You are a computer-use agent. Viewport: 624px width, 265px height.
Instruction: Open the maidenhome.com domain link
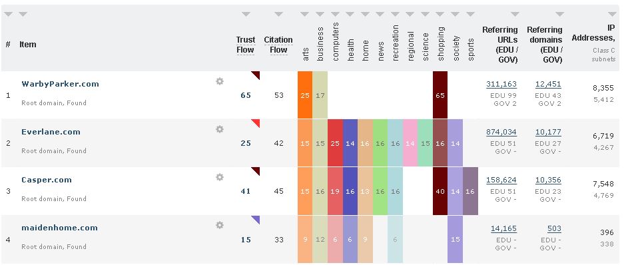(60, 228)
